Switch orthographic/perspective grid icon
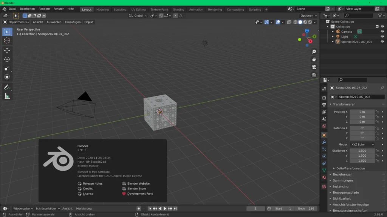This screenshot has height=217, width=387. (x=314, y=75)
